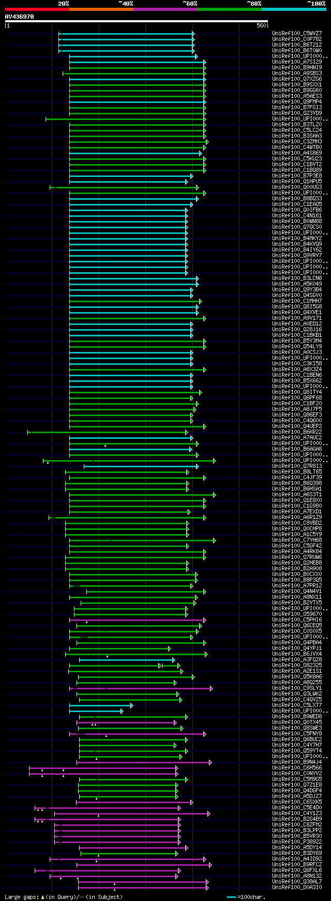Click hit label UniRef100_Q28J16
Image resolution: width=331 pixels, height=901 pixels.
[x=297, y=329]
